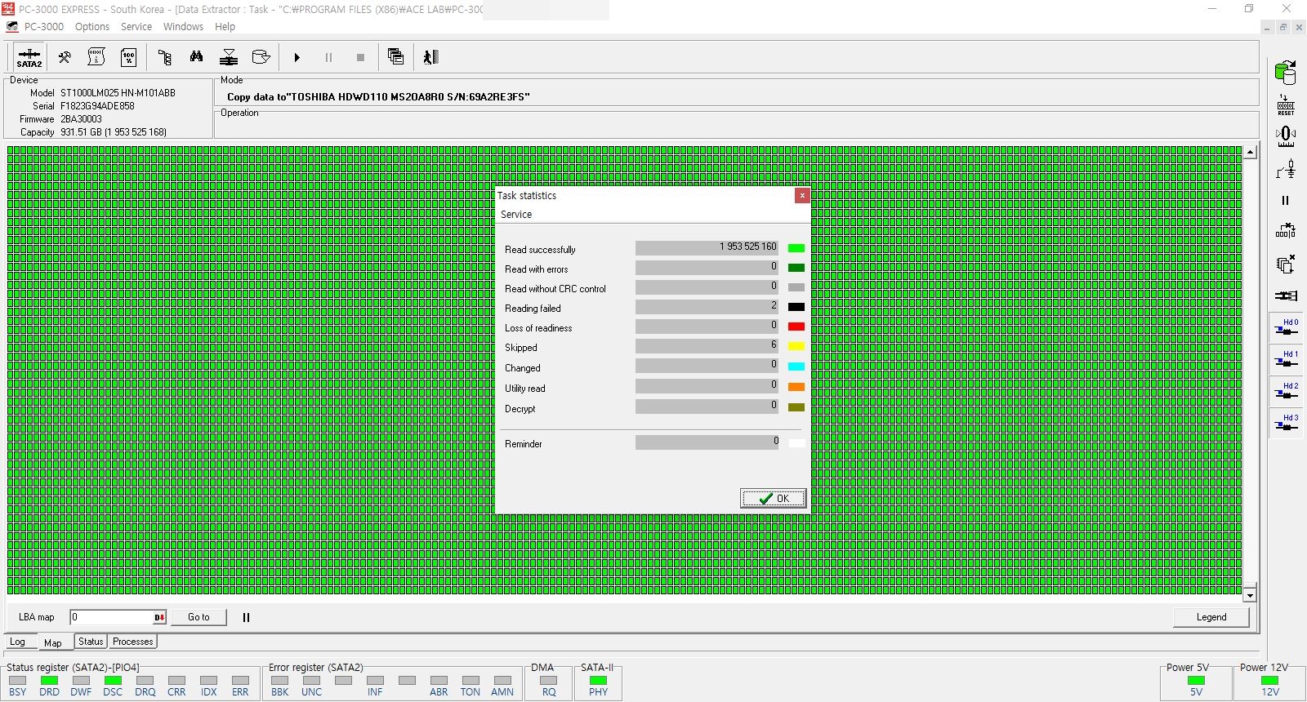Click the power switch circuit icon

click(1286, 169)
